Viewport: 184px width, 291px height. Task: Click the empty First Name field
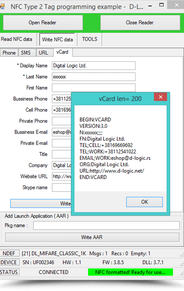[x=94, y=88]
